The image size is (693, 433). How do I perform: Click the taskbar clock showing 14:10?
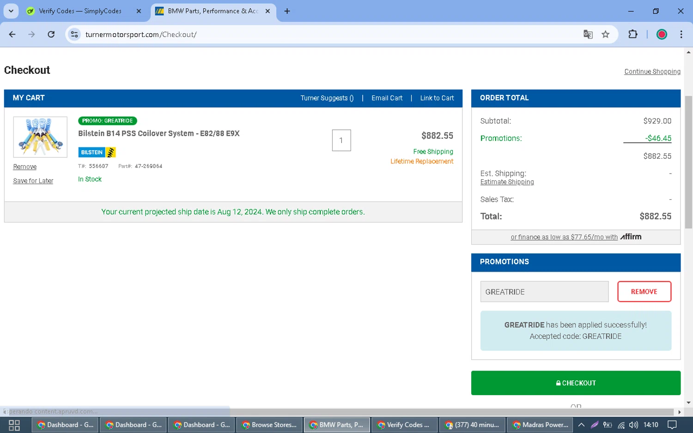pyautogui.click(x=650, y=425)
